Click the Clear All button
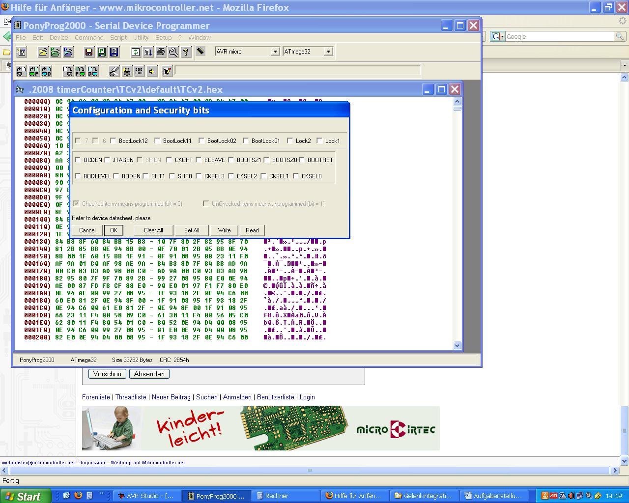Viewport: 629px width, 503px height. (153, 230)
